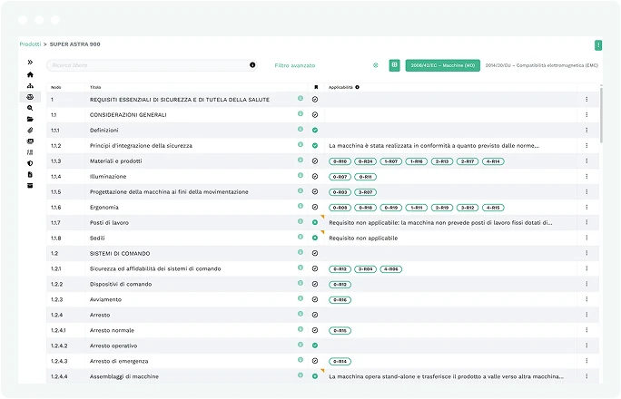This screenshot has height=399, width=621.
Task: Click the info icon inside the search field
Action: [x=252, y=65]
